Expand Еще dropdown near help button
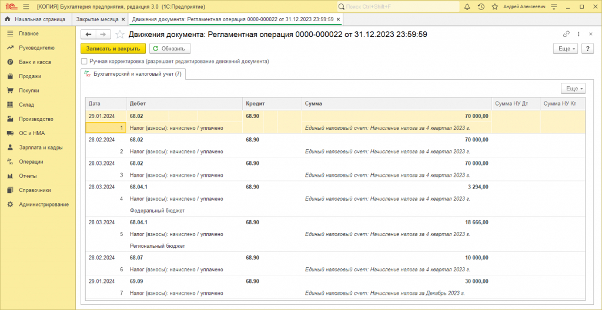This screenshot has width=602, height=310. tap(565, 49)
